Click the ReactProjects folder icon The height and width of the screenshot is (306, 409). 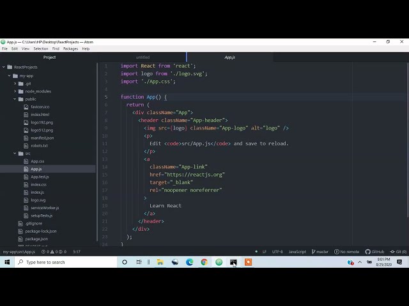pos(10,67)
